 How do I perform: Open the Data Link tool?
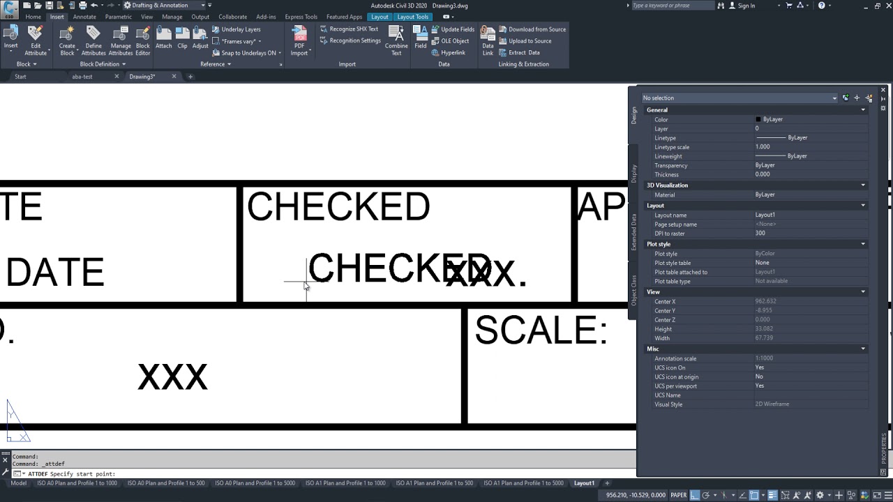click(x=488, y=40)
